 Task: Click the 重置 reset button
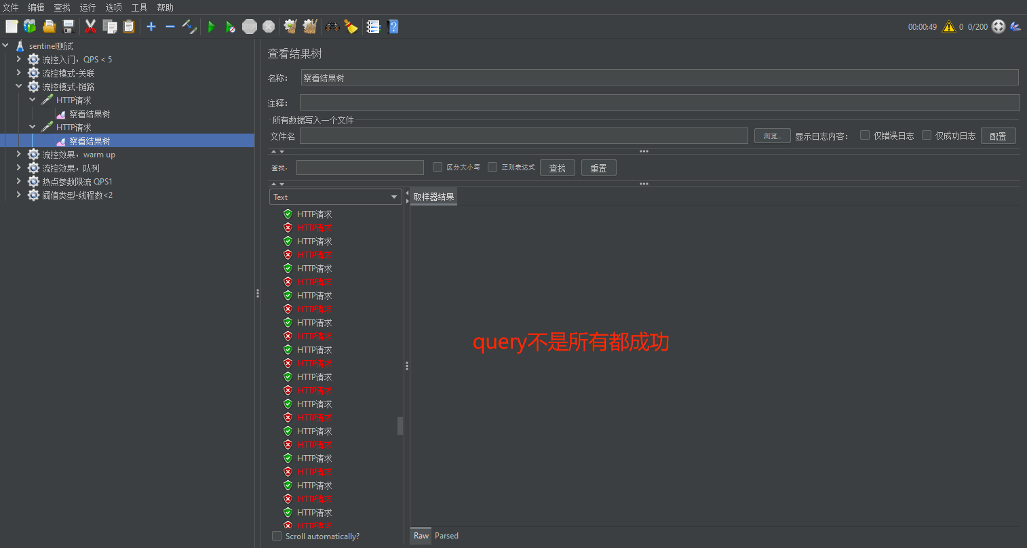coord(599,168)
